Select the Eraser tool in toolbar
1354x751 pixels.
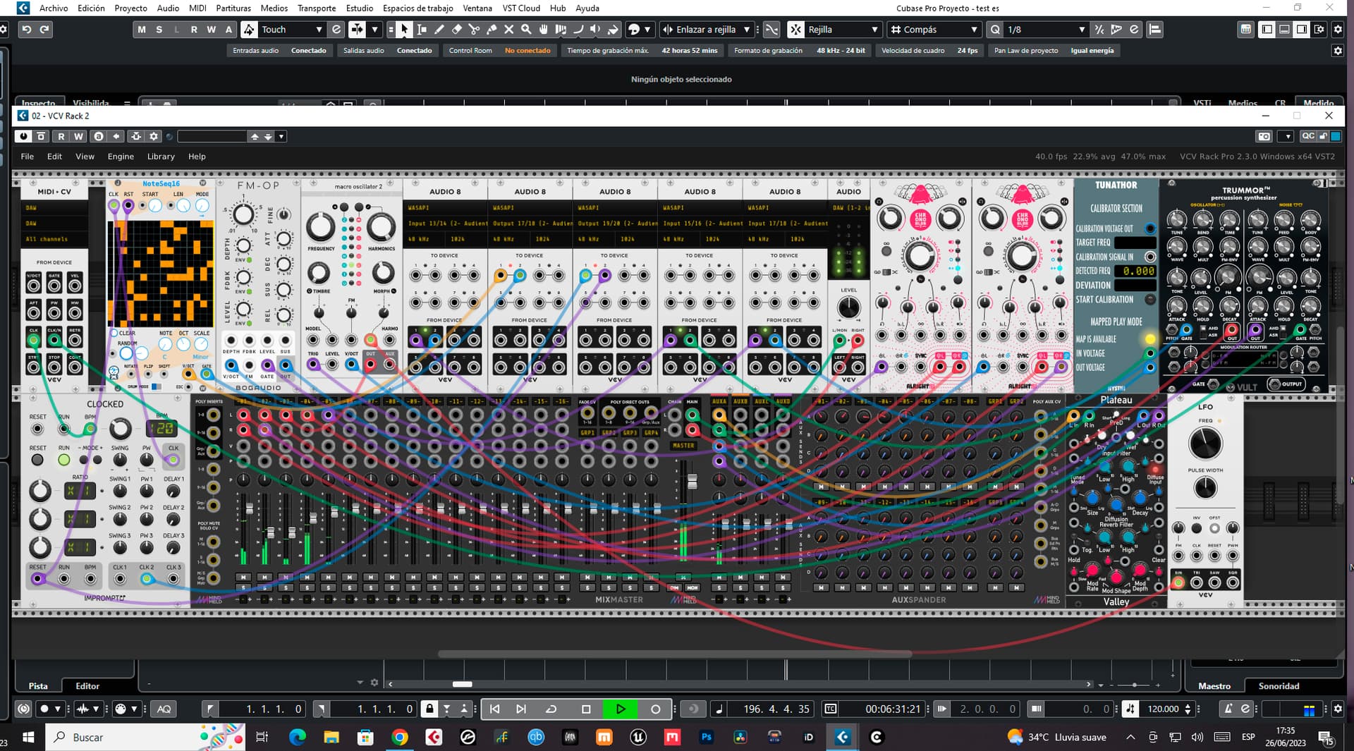456,30
